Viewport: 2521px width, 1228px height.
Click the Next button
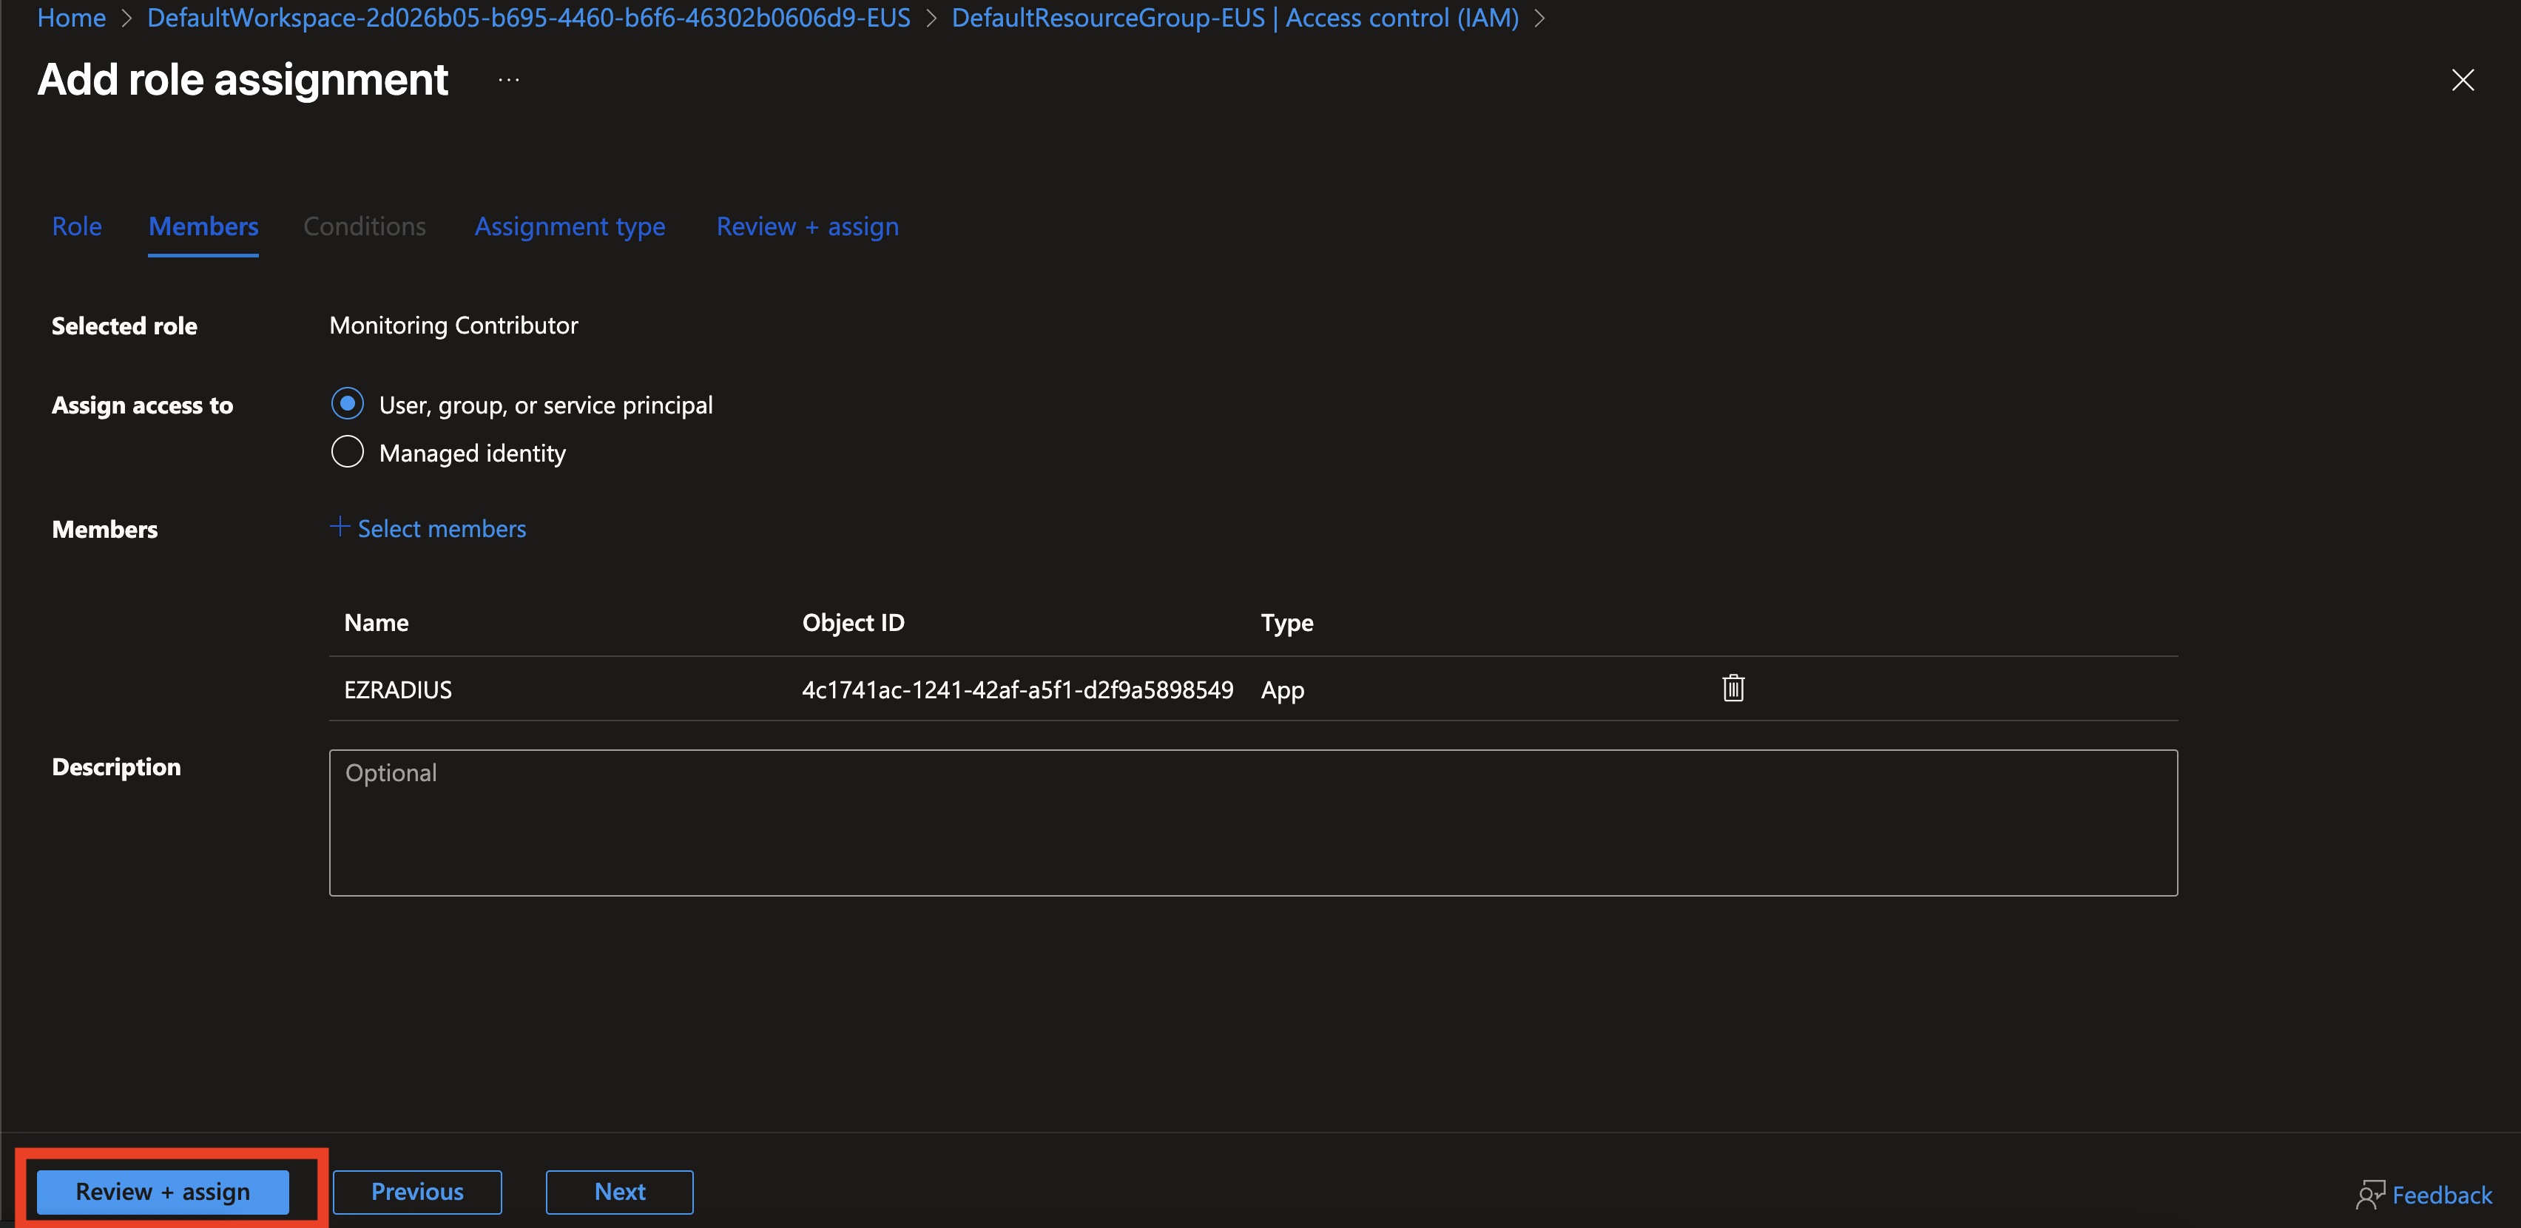[x=619, y=1191]
